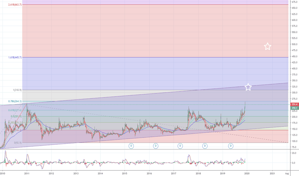This screenshot has width=299, height=176.
Task: Select the 0(92.9) Fibonacci label
Action: (x=18, y=142)
